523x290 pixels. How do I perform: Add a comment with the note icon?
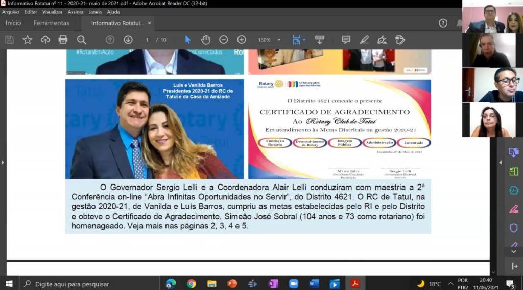pyautogui.click(x=346, y=40)
